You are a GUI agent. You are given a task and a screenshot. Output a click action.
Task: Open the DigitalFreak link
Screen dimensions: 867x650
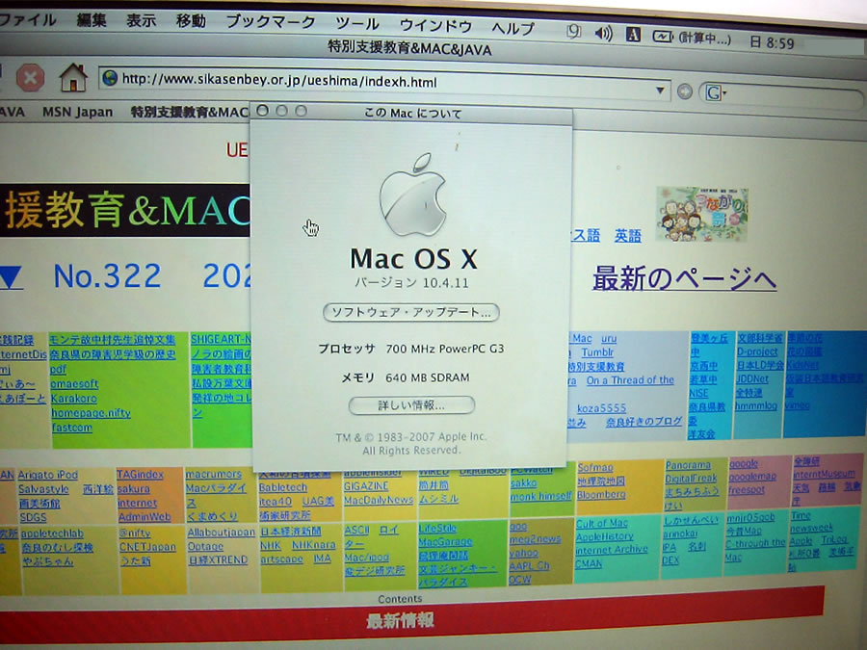691,479
